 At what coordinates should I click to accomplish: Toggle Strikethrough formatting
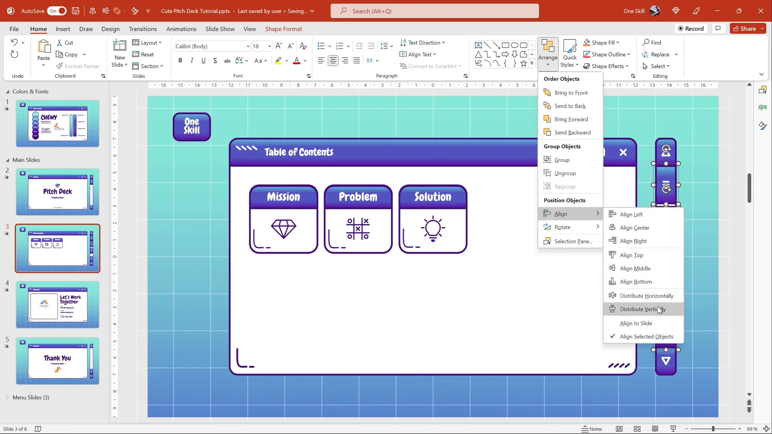227,60
